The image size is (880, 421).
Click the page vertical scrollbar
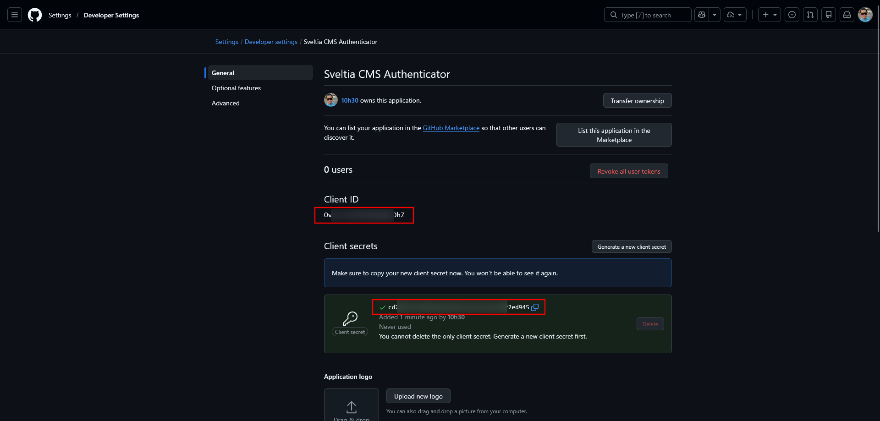coord(878,119)
